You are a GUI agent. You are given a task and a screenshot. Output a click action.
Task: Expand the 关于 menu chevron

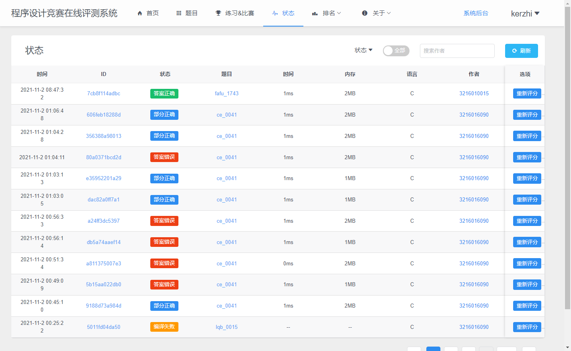point(389,13)
